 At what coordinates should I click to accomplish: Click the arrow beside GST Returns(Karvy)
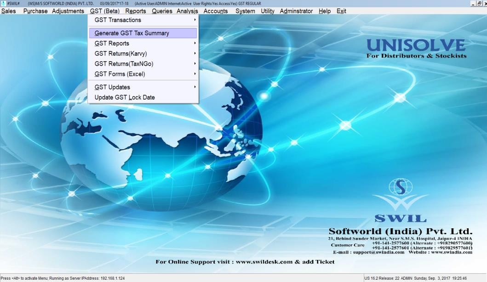pos(195,53)
